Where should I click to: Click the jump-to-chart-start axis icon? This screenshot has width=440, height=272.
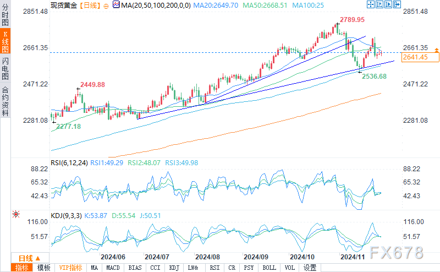tap(380, 4)
